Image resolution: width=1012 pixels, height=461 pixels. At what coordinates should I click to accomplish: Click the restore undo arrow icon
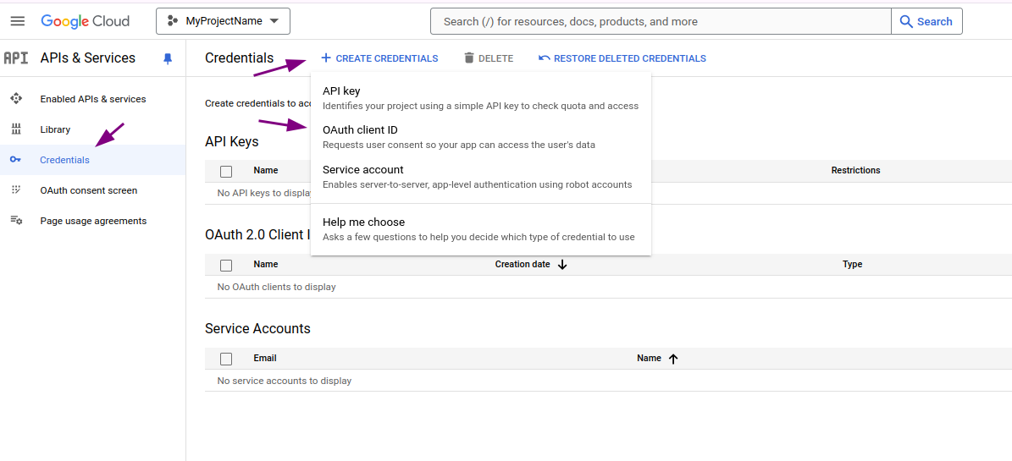point(544,58)
